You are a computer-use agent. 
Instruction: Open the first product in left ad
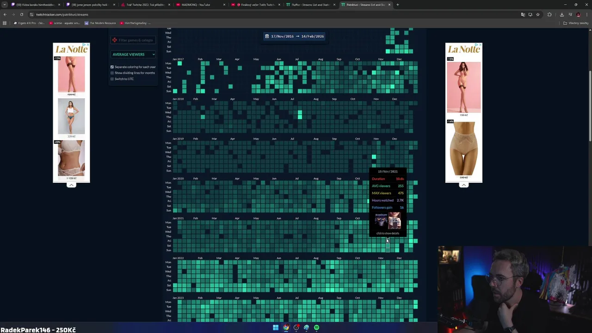click(x=71, y=75)
